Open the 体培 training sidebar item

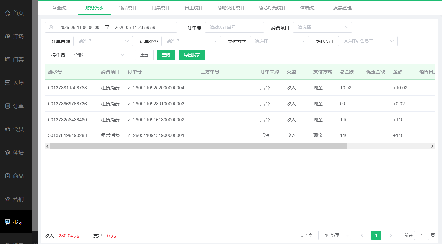(x=16, y=153)
